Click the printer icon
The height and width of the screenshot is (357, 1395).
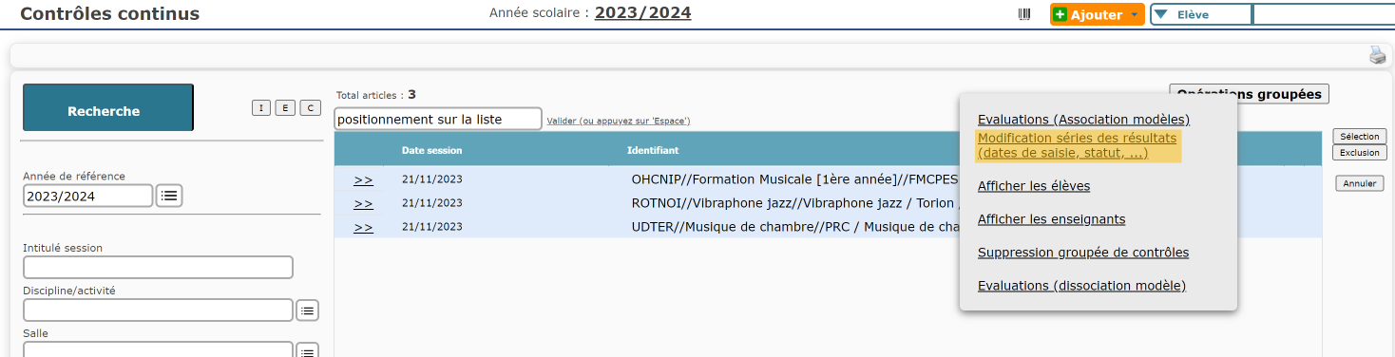(1377, 56)
